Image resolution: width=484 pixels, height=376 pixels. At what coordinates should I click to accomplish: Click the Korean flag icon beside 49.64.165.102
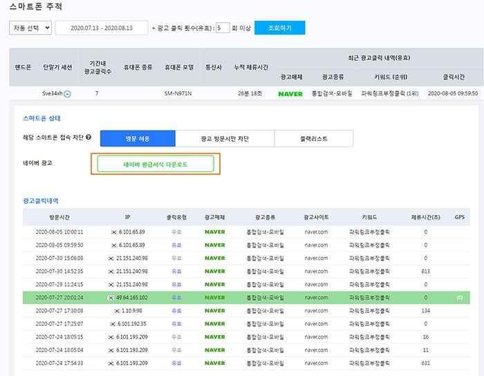[111, 298]
